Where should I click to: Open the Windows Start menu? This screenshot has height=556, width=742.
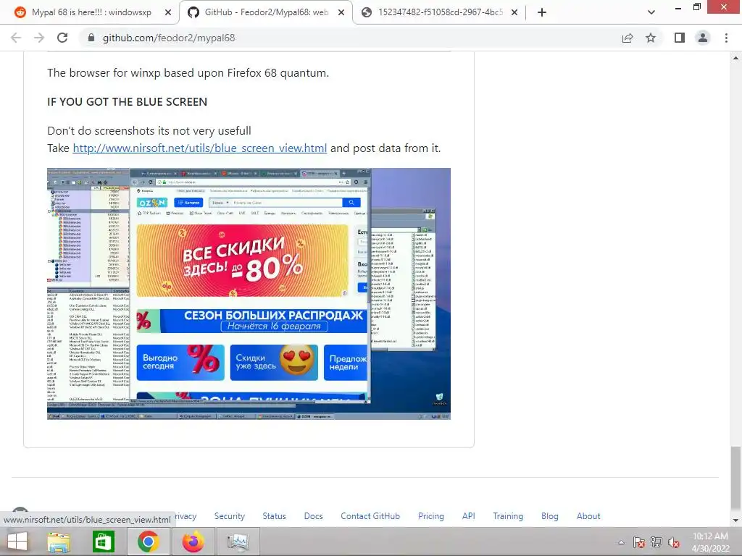(17, 542)
